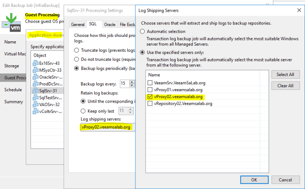Click the MSysCtr-33 VM icon
This screenshot has width=305, height=189.
click(x=36, y=70)
